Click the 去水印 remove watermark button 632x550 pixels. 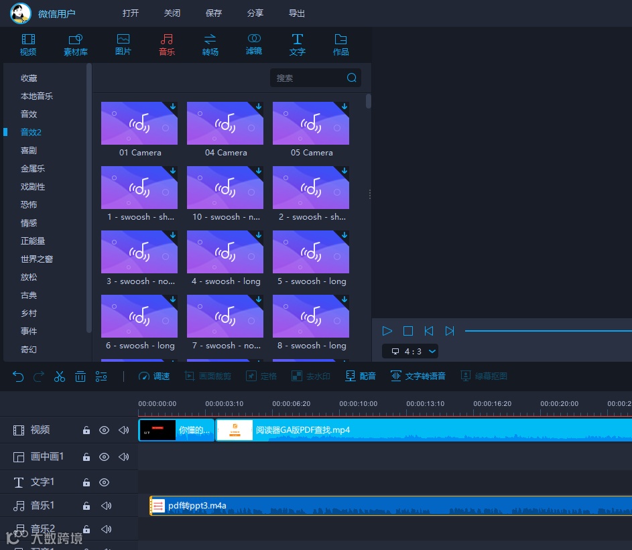311,376
